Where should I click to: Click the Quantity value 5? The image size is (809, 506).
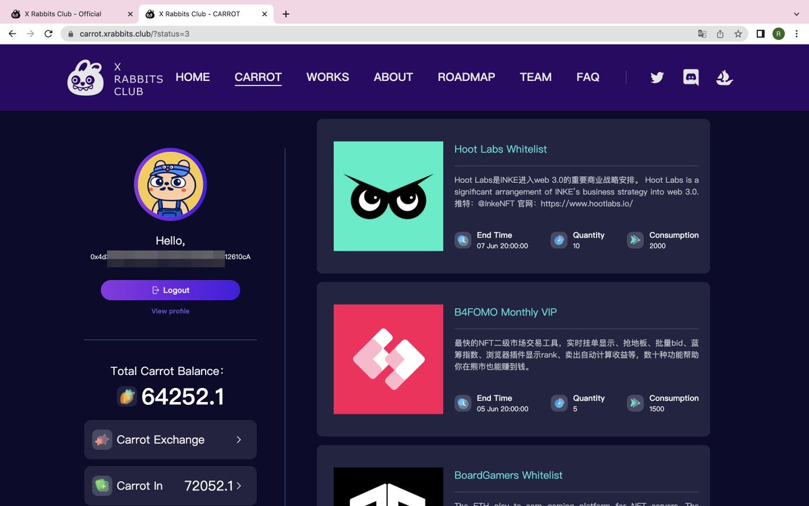575,410
